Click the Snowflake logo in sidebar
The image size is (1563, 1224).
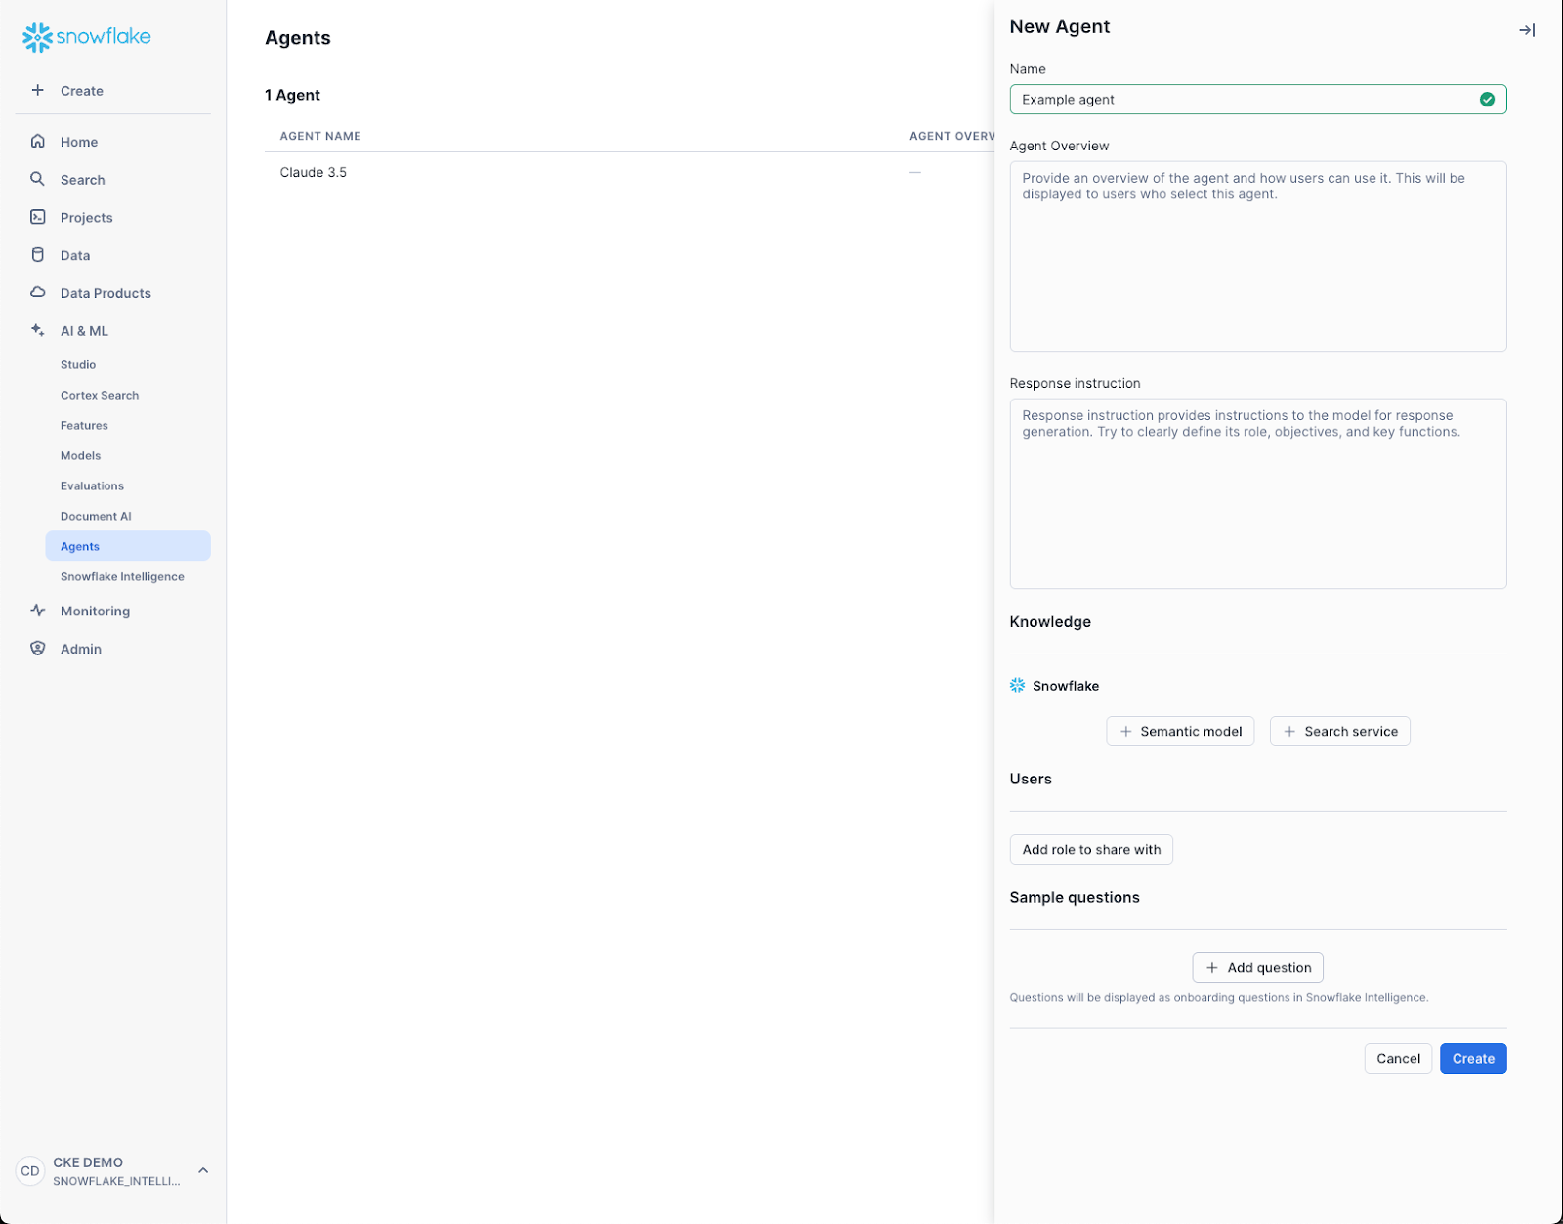coord(86,37)
